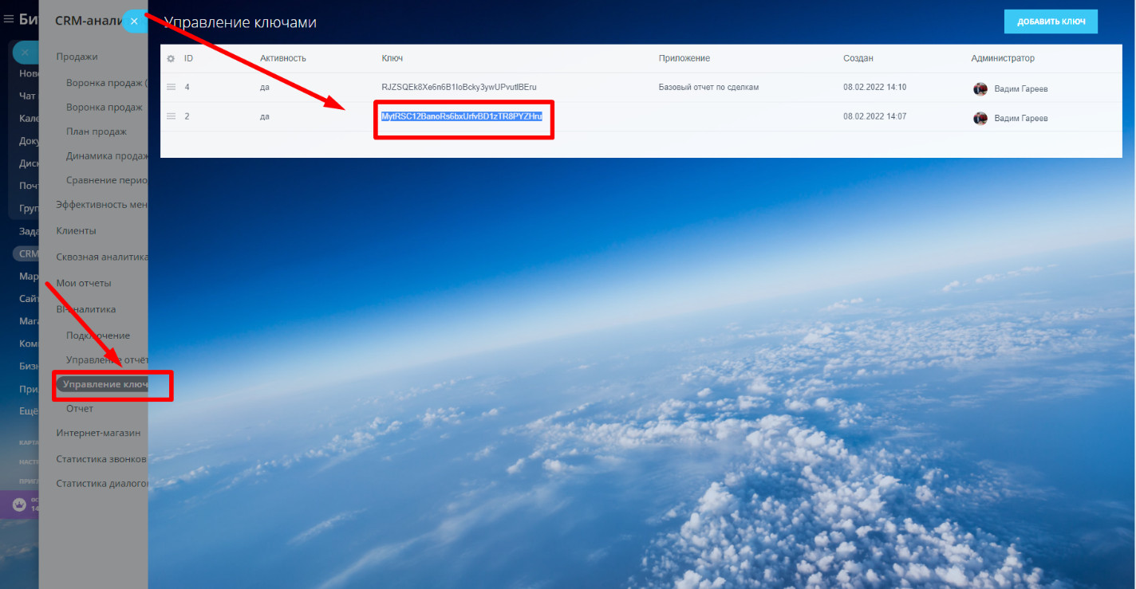Click the avatar in the 14:10 key row
Viewport: 1136px width, 589px height.
click(980, 88)
